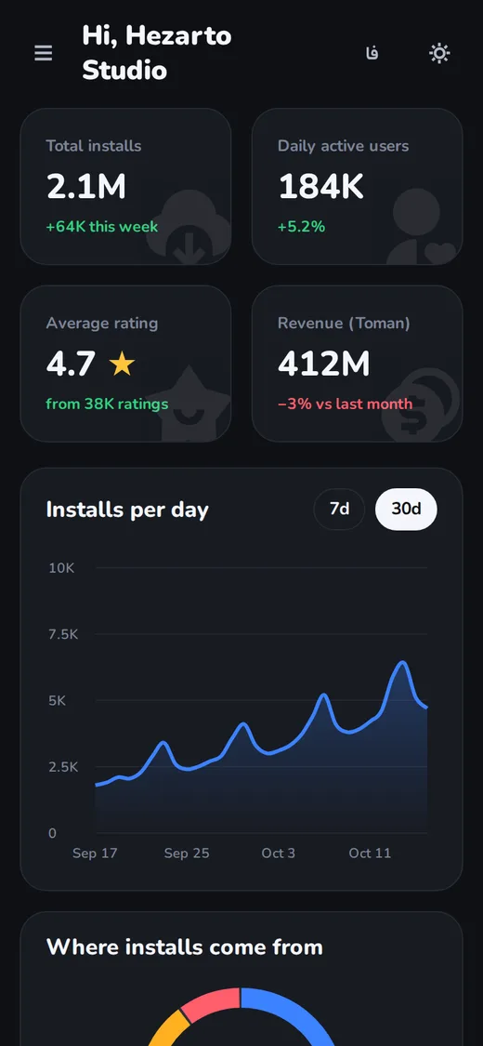
Task: Click the 'Revenue (Toman)' label
Action: point(344,324)
